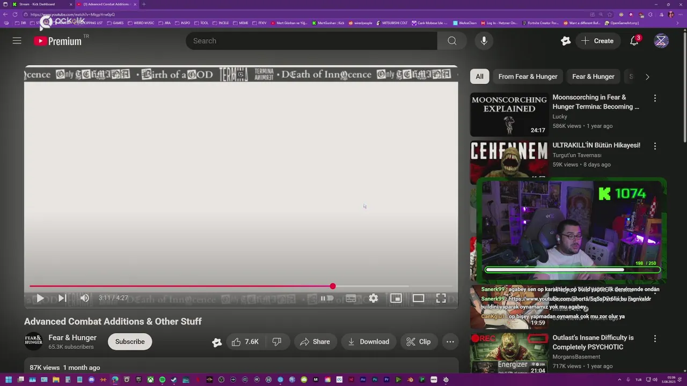Open the sparkle icon next to Create
The height and width of the screenshot is (386, 687).
pyautogui.click(x=566, y=41)
